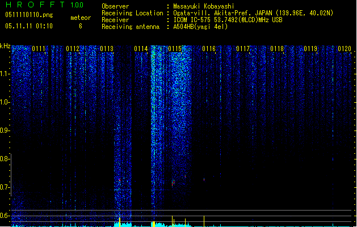Click the yellow detection spike under 0113 burst
Viewport: 357px width, 227px height.
click(x=120, y=222)
